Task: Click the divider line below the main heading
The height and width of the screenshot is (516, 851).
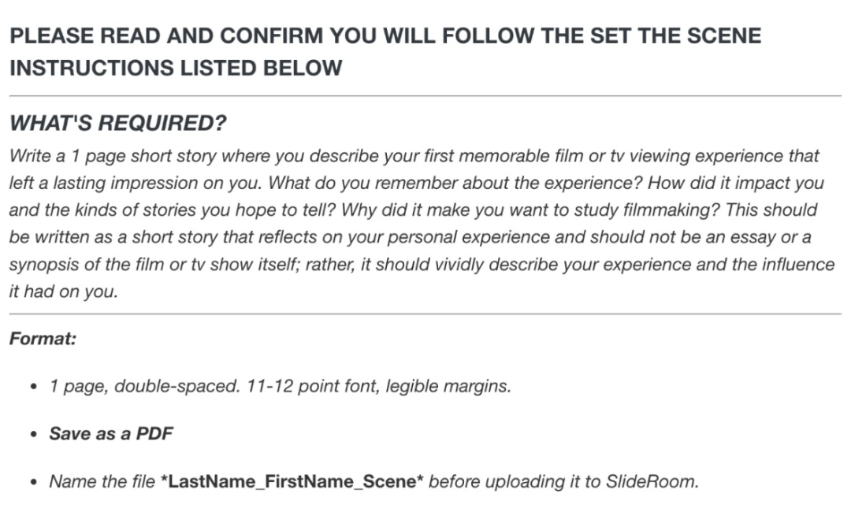Action: coord(425,96)
